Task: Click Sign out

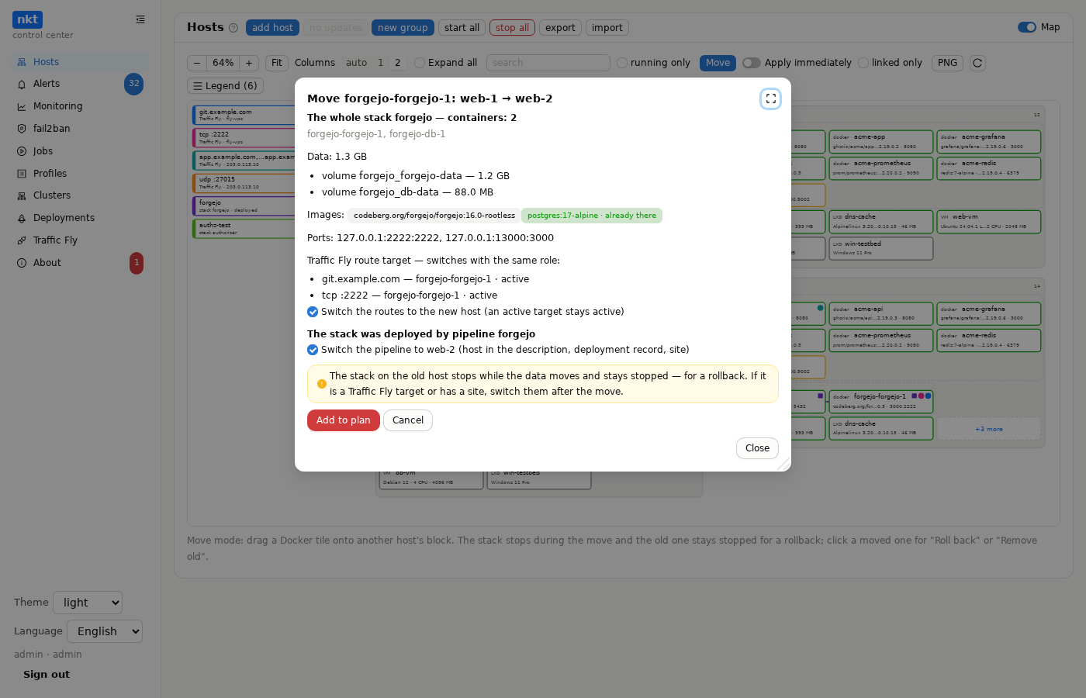Action: pyautogui.click(x=47, y=675)
